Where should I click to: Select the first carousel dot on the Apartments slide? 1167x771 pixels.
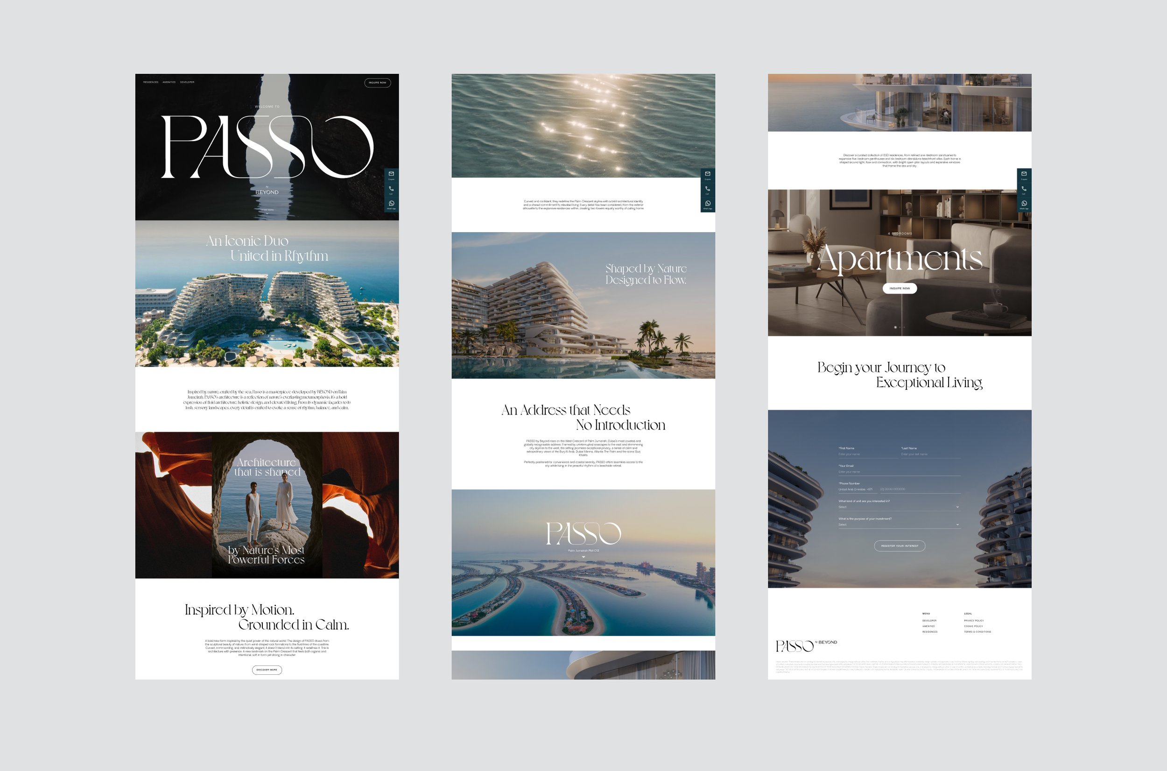895,327
